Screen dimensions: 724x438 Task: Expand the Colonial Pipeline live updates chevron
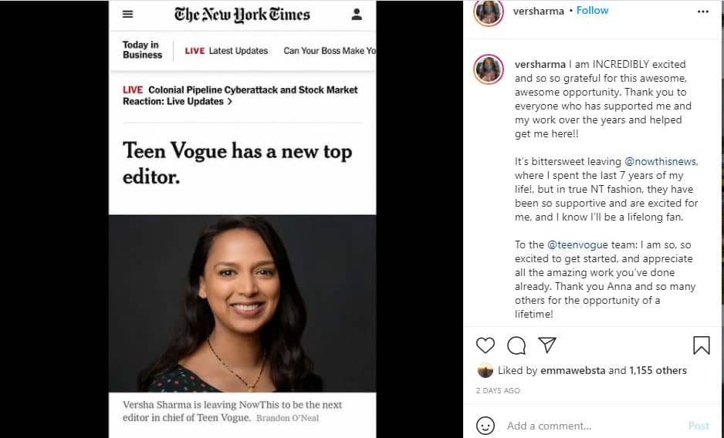229,102
